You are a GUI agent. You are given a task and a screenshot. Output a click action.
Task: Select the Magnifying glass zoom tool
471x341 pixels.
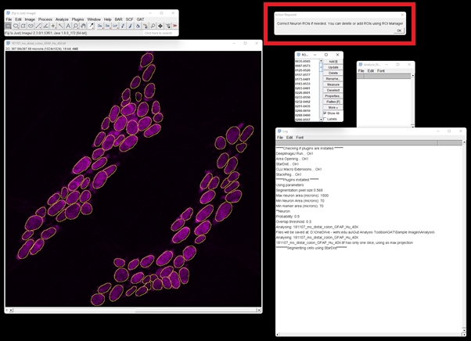pos(76,26)
